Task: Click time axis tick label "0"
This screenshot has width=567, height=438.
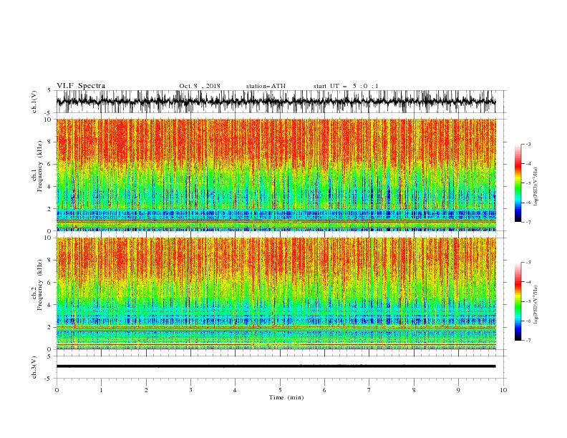Action: [57, 390]
